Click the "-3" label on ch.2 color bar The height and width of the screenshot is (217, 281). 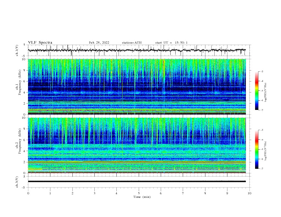coord(261,130)
